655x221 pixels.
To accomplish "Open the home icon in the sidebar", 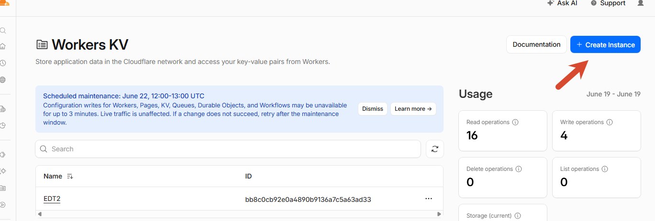I will tap(3, 47).
